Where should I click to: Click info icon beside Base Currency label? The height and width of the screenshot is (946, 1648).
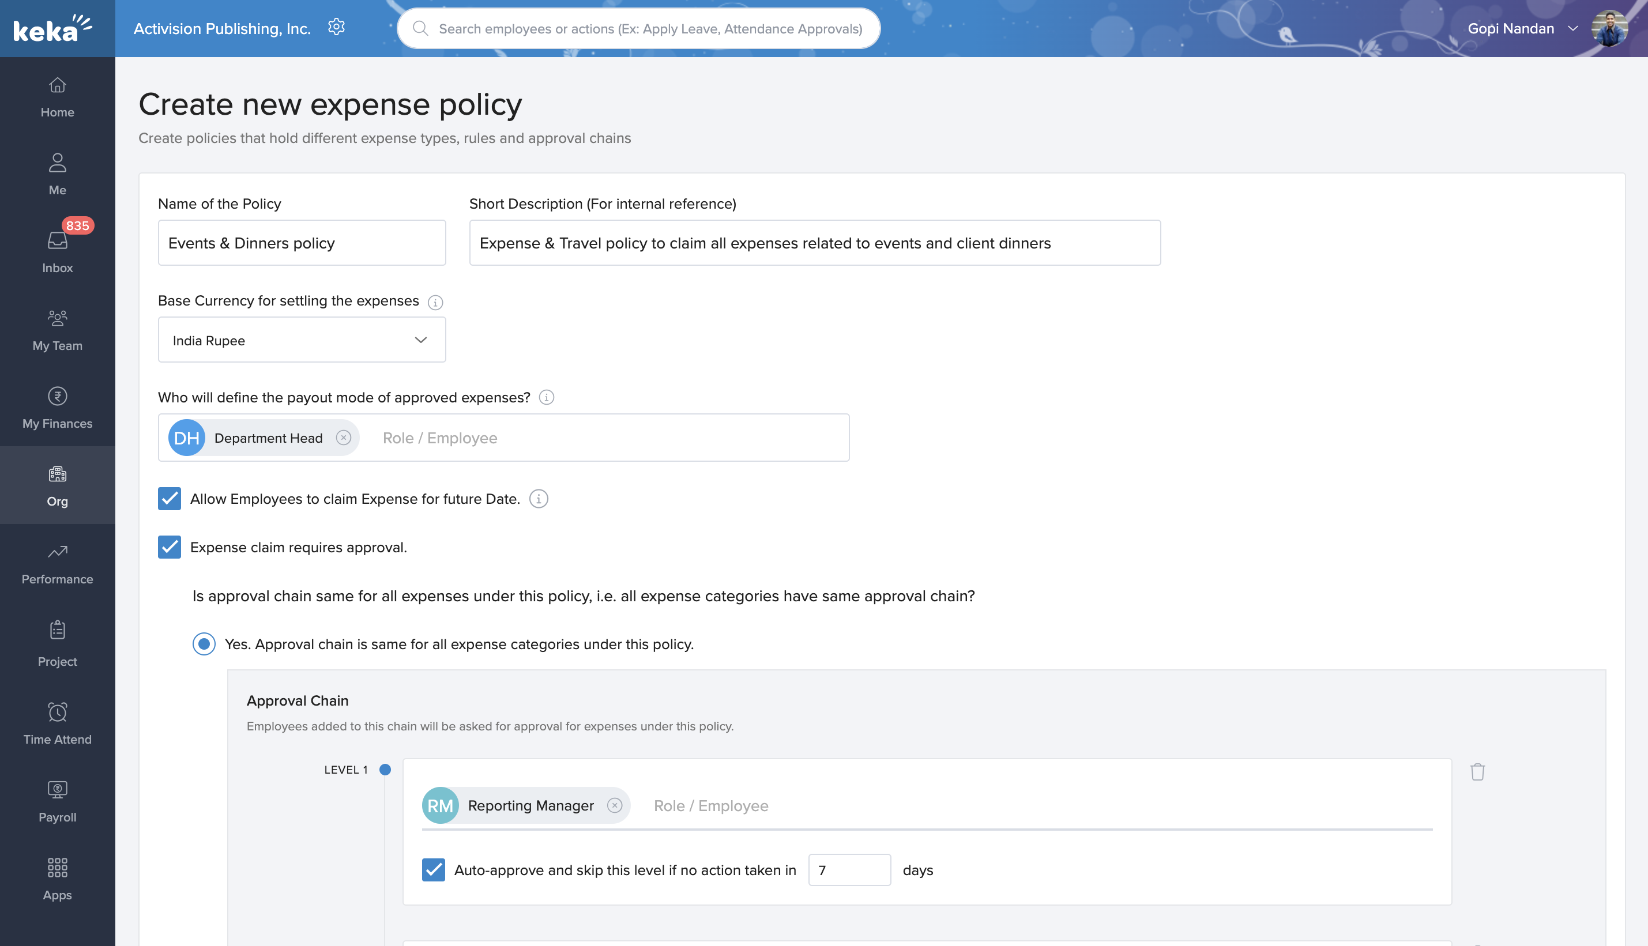(x=435, y=302)
